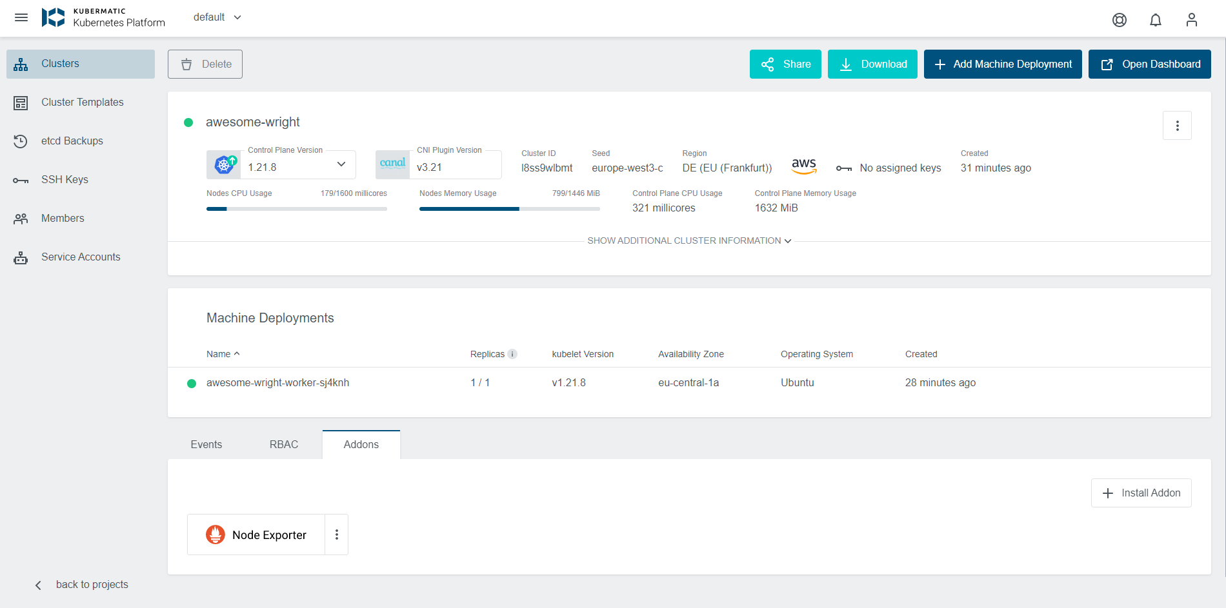1226x608 pixels.
Task: Click the Nodes Memory Usage progress bar
Action: pos(509,209)
